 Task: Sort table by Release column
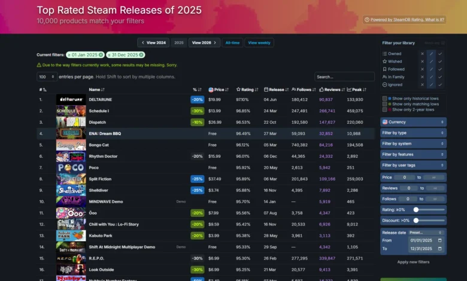[x=276, y=90]
